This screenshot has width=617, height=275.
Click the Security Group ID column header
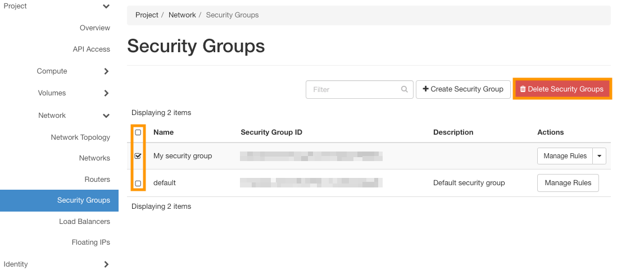pos(271,132)
